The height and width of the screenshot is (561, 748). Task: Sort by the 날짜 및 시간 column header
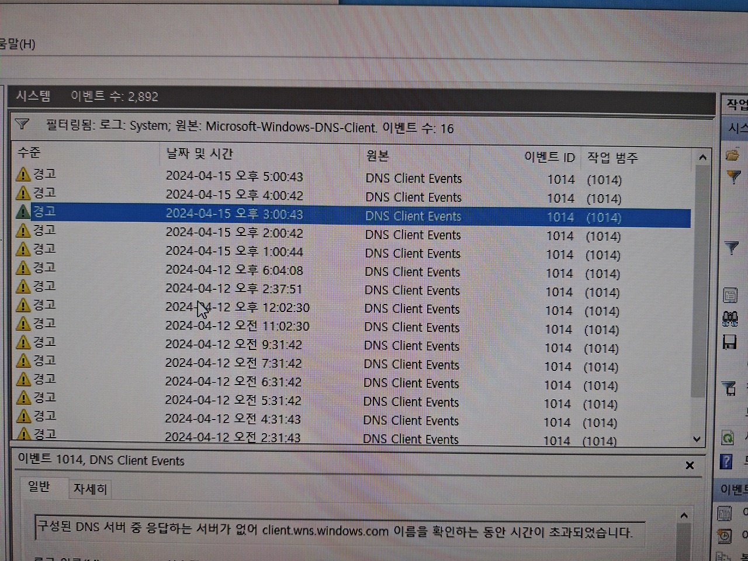pos(199,153)
